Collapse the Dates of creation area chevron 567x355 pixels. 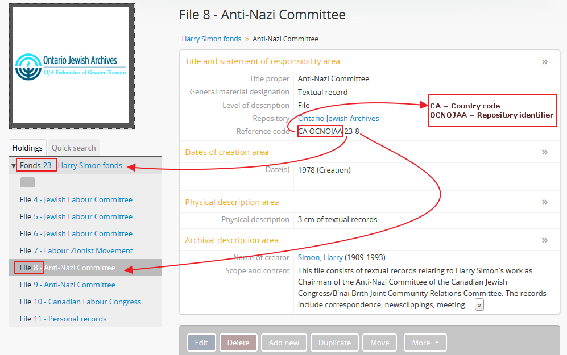[544, 152]
